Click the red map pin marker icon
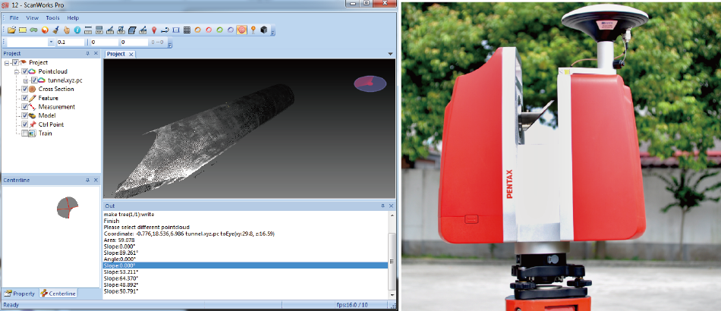The image size is (721, 311). 154,30
